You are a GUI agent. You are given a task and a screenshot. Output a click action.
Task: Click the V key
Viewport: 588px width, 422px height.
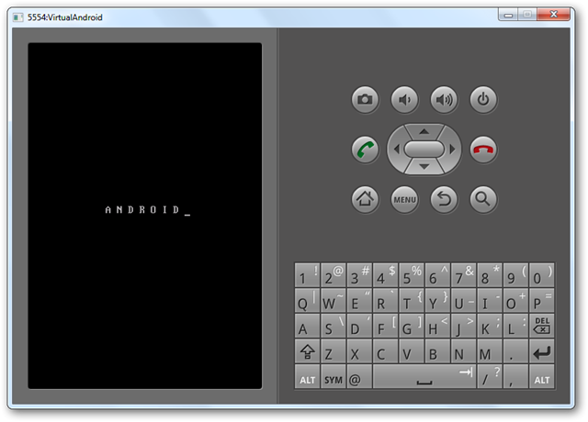pos(412,350)
